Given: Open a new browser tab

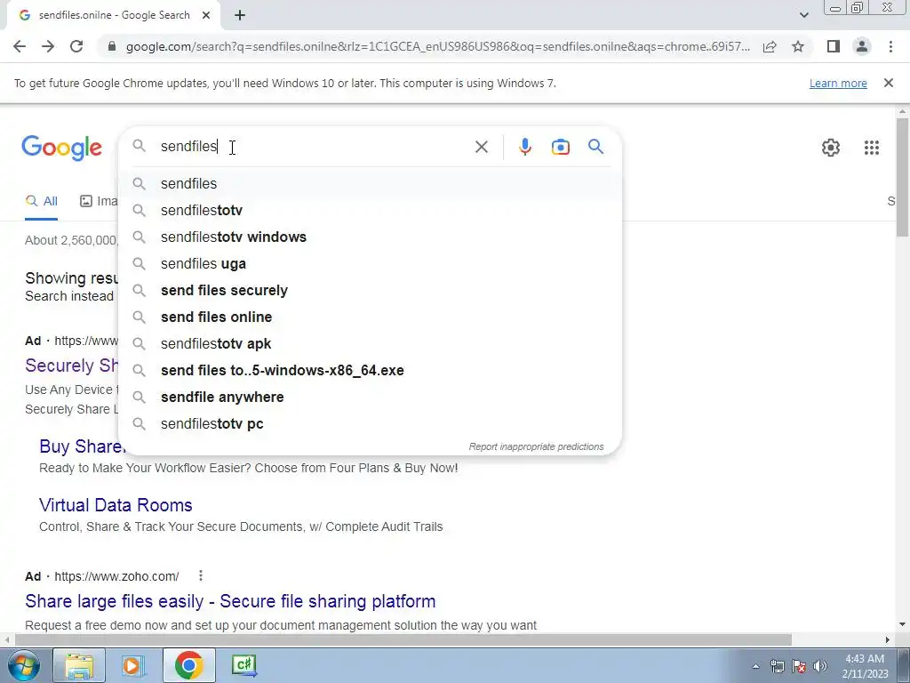Looking at the screenshot, I should 240,16.
